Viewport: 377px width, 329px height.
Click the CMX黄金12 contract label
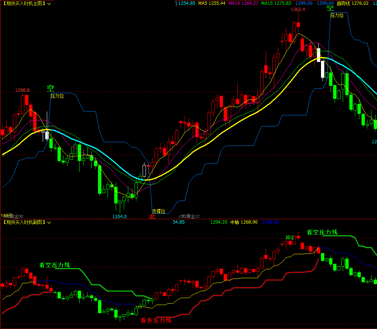tap(189, 216)
